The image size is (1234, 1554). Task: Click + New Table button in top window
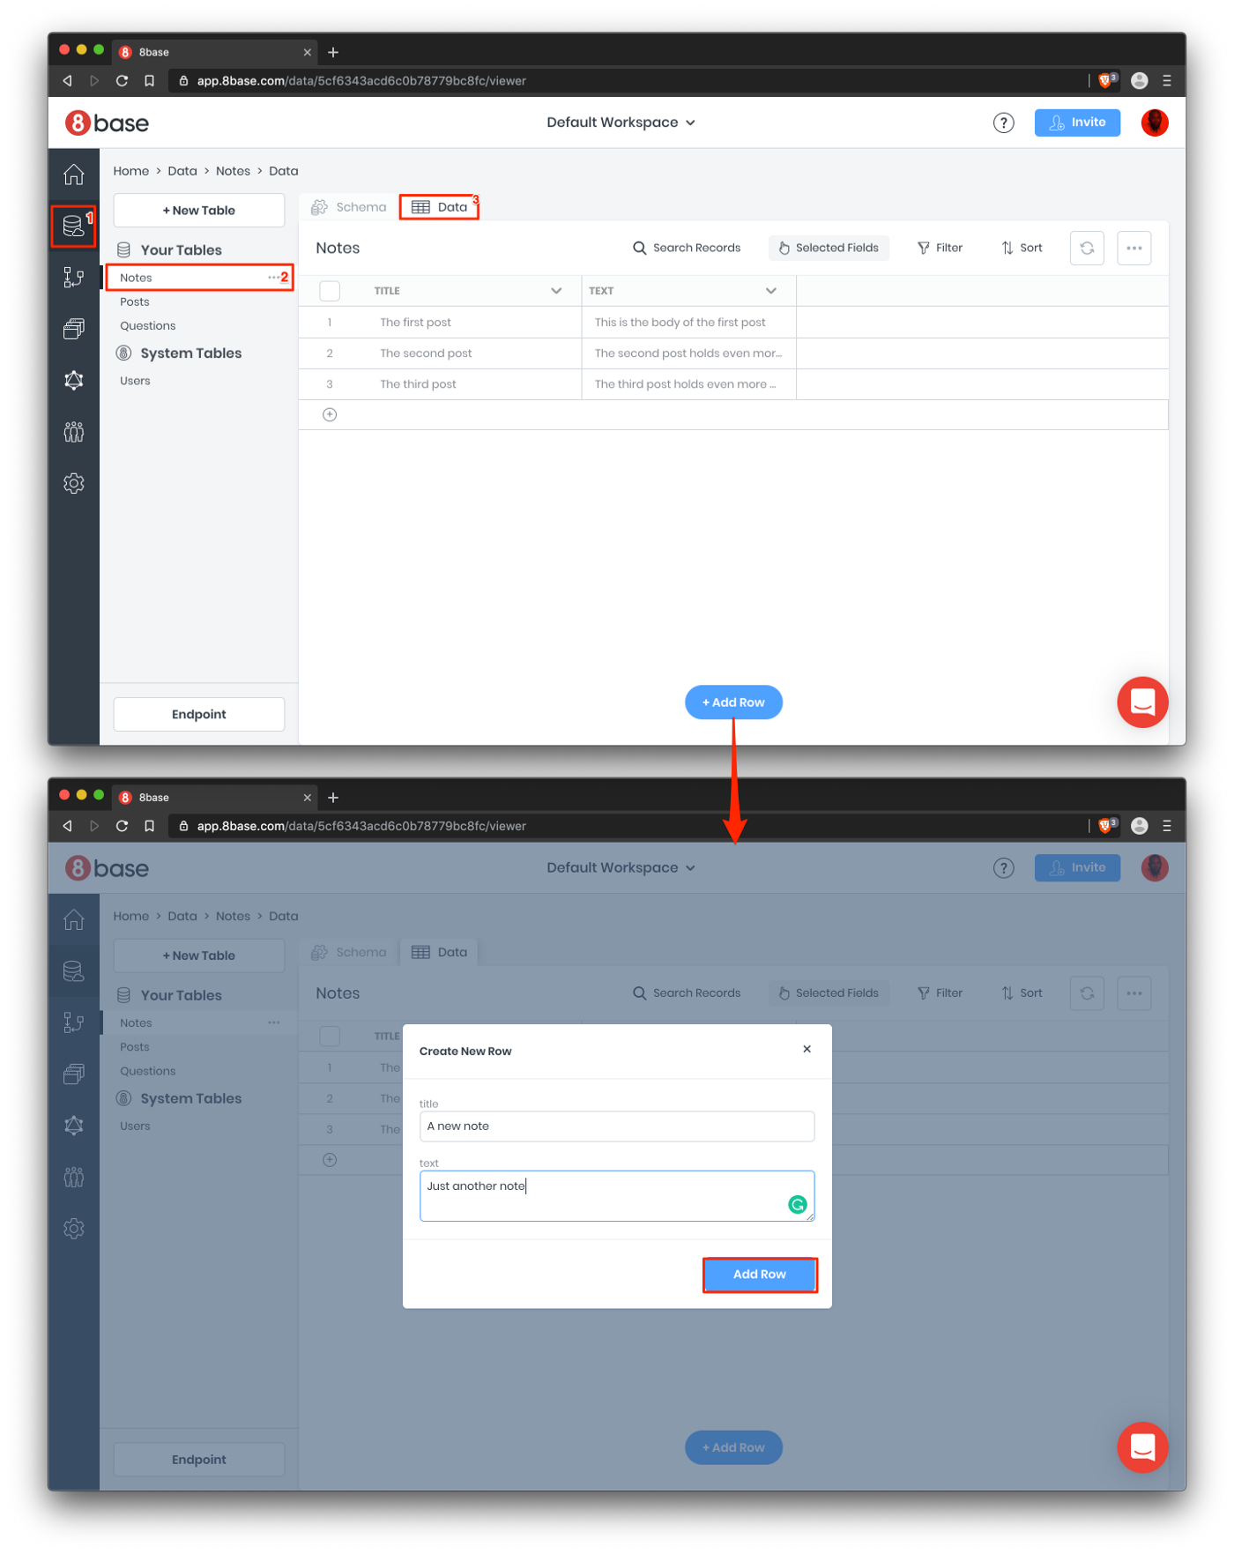click(x=199, y=211)
